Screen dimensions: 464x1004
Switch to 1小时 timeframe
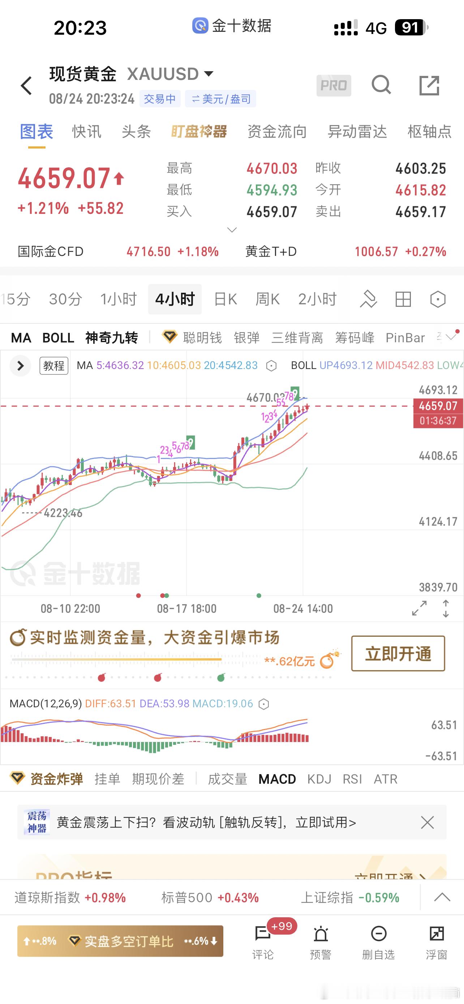[119, 299]
